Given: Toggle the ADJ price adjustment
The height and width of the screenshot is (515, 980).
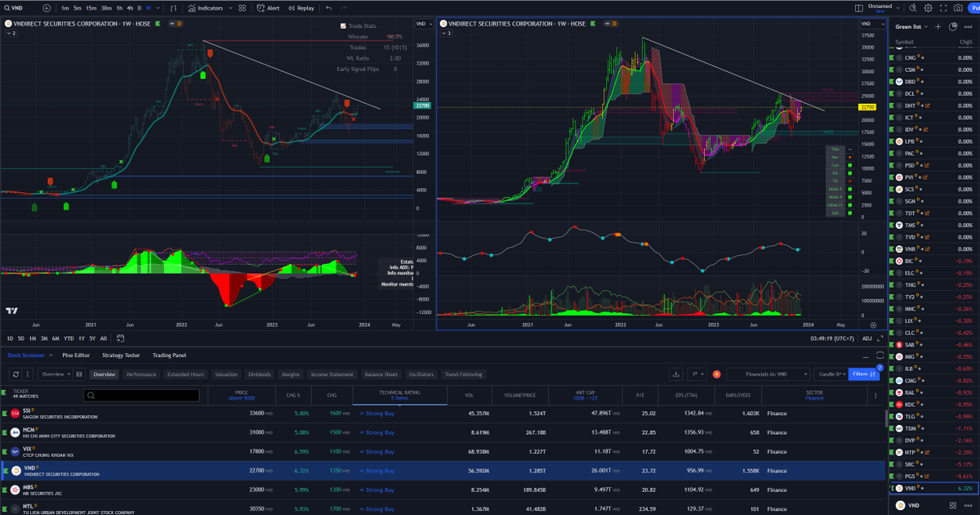Looking at the screenshot, I should click(x=867, y=338).
